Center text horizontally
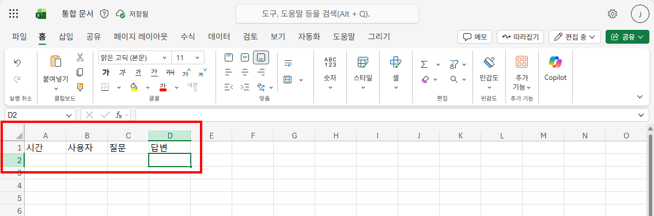The width and height of the screenshot is (654, 216). [x=245, y=72]
